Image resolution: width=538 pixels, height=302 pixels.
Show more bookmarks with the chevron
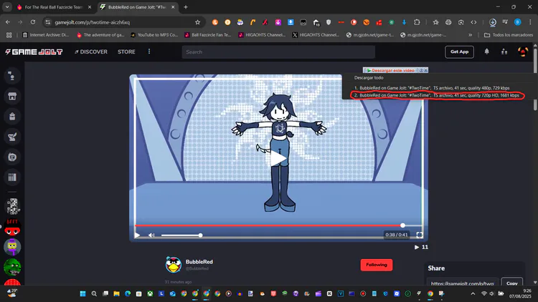471,35
